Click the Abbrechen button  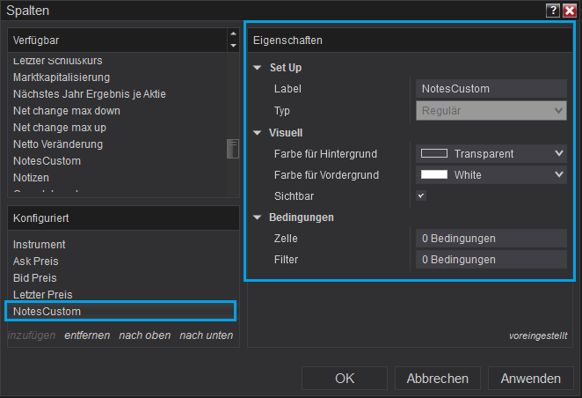tap(437, 379)
